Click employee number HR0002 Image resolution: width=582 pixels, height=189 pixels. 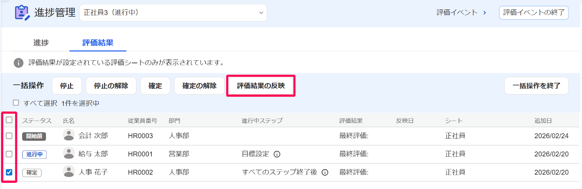[x=140, y=172]
